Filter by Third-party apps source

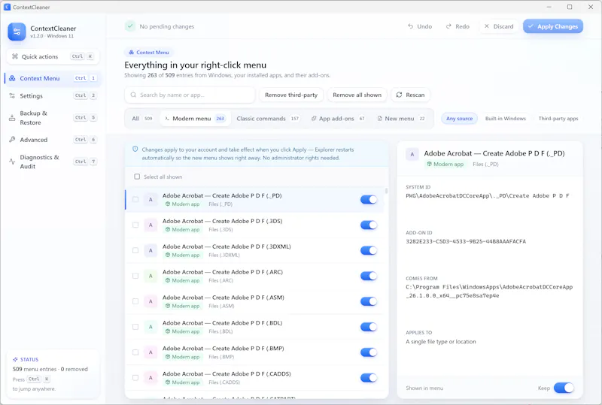click(558, 119)
